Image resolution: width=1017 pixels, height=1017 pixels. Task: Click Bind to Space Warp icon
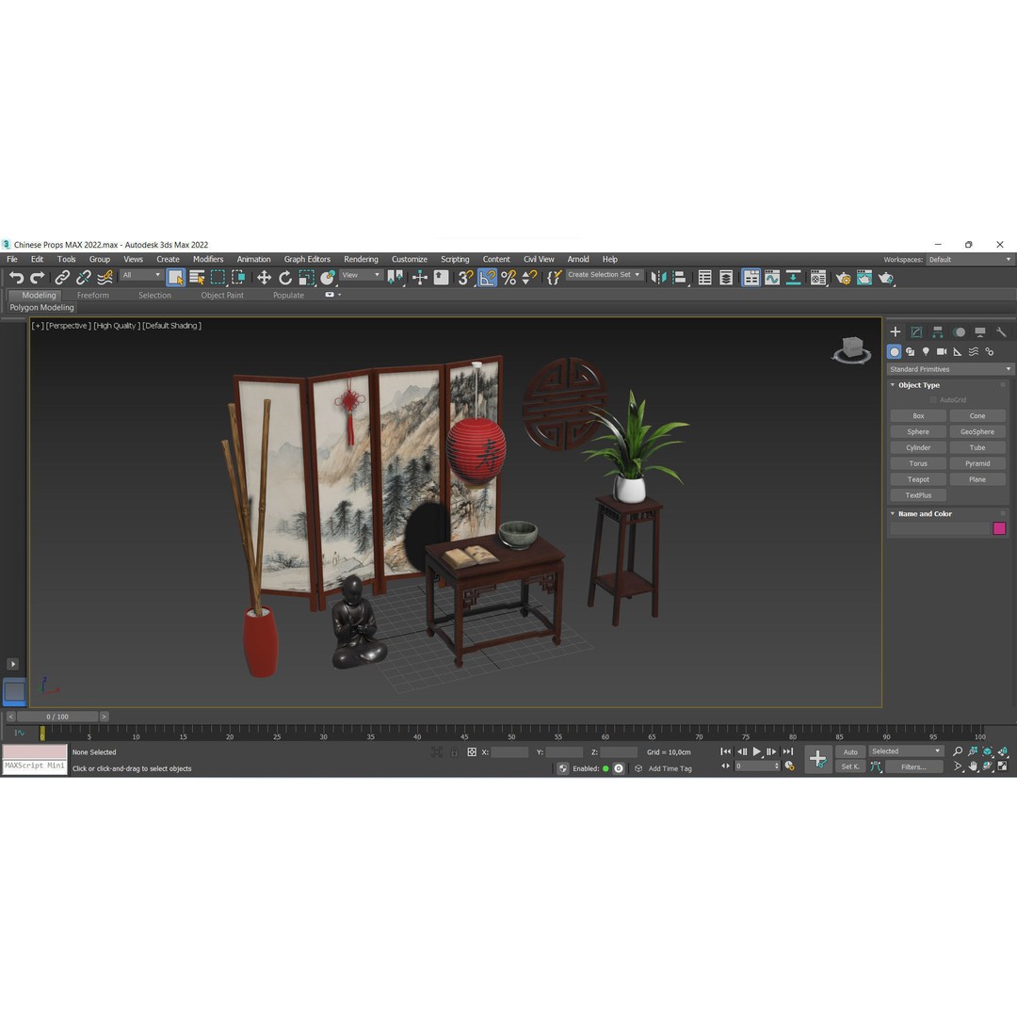click(105, 278)
